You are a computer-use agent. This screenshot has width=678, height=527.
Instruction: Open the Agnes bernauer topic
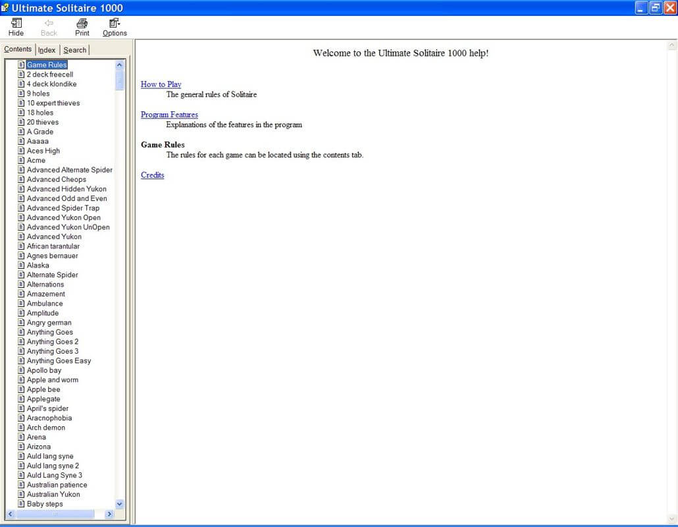[52, 256]
